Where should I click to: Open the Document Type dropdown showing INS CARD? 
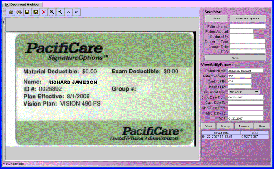tap(244, 92)
